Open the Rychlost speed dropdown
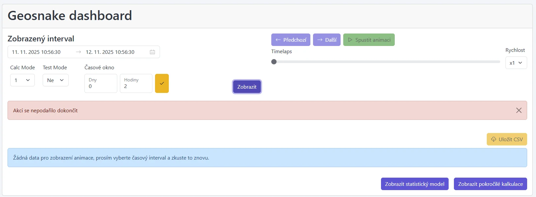The height and width of the screenshot is (197, 536). point(516,63)
